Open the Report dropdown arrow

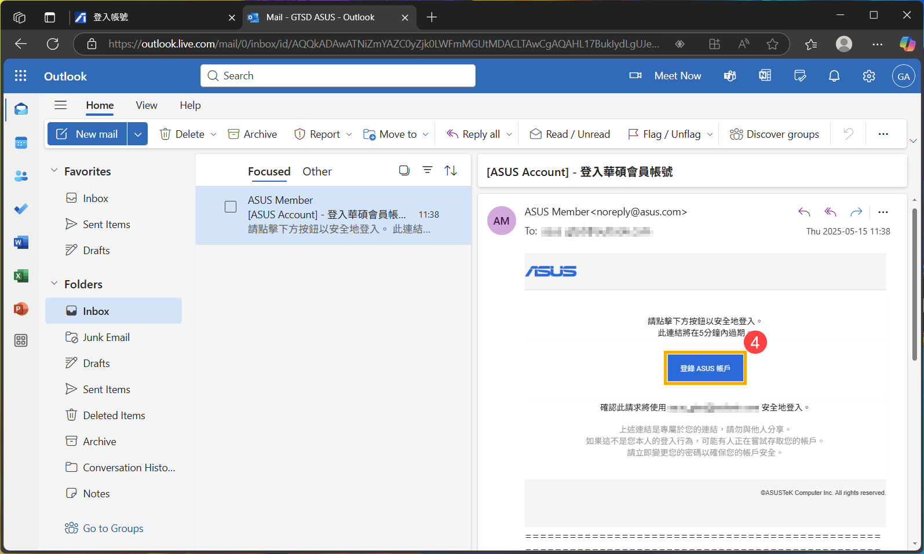[349, 134]
